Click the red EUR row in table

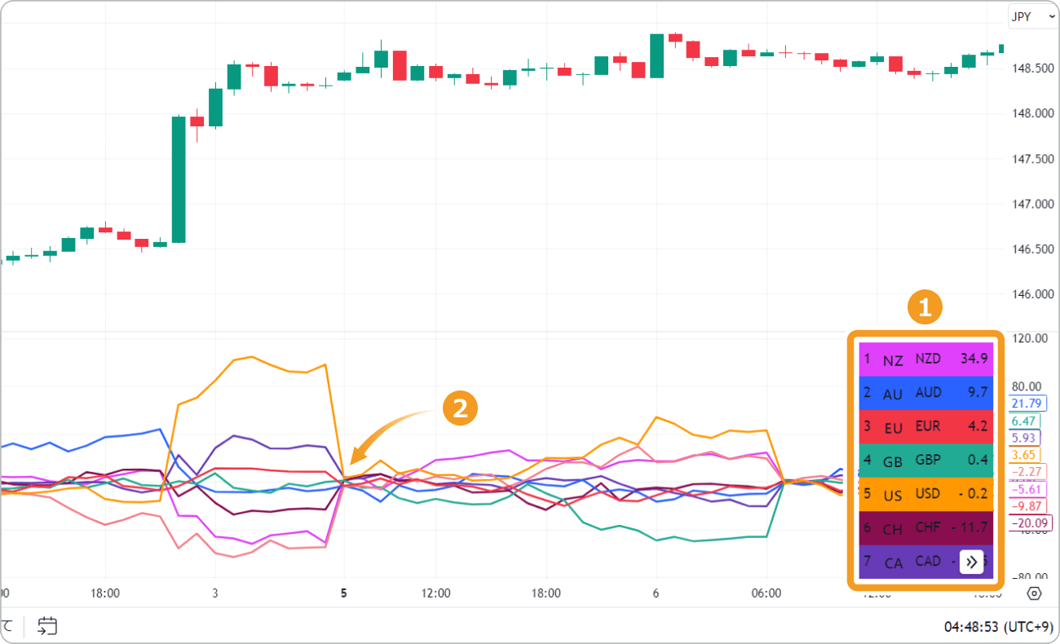(x=926, y=426)
